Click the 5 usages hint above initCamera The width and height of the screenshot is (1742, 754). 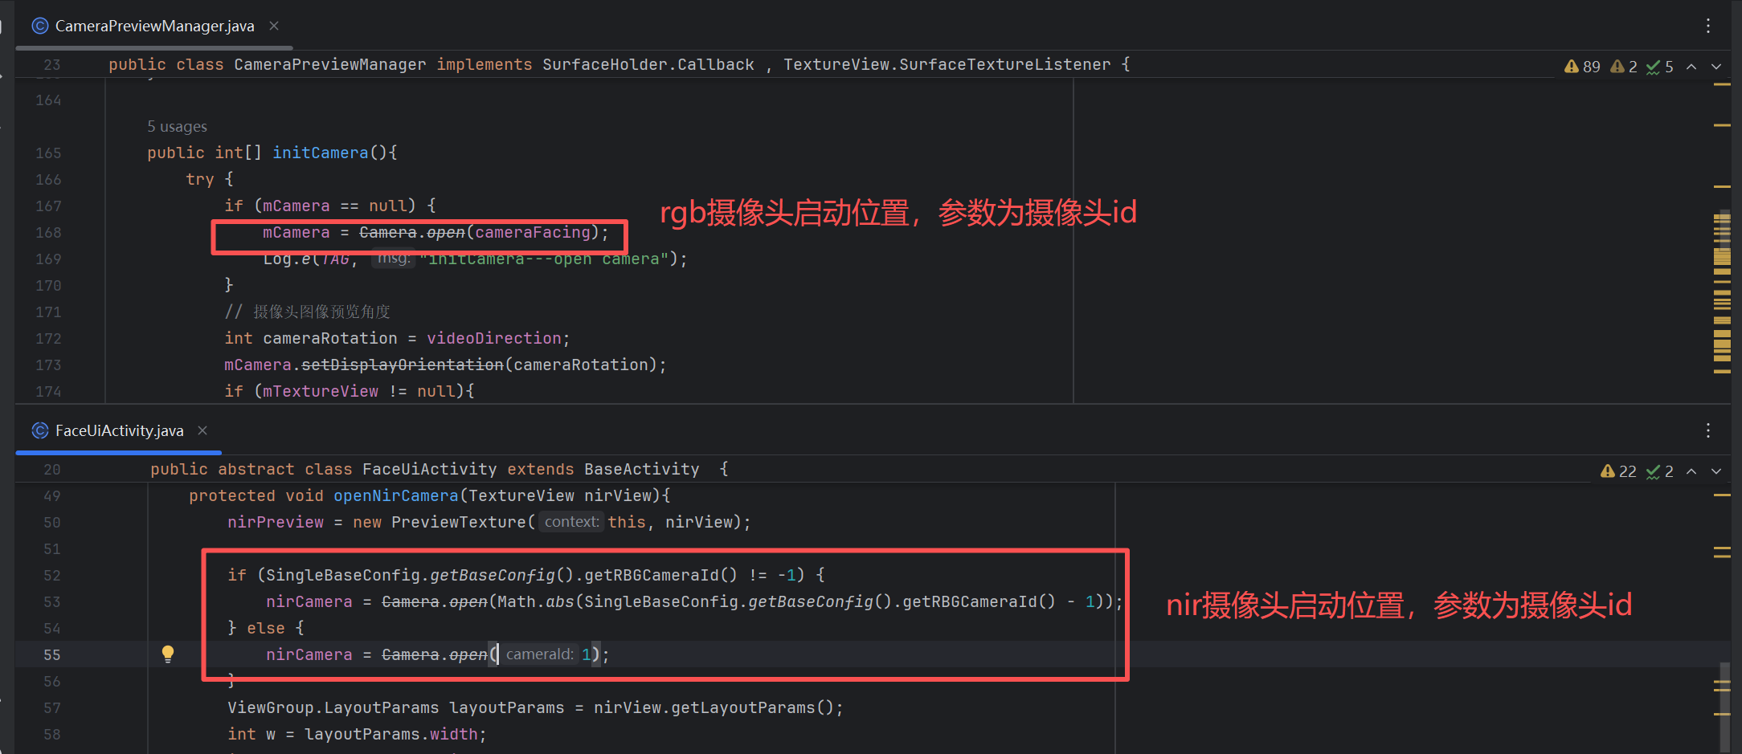177,126
